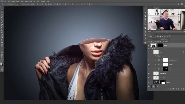Click the background color swatch
185x104 pixels.
pos(3,65)
